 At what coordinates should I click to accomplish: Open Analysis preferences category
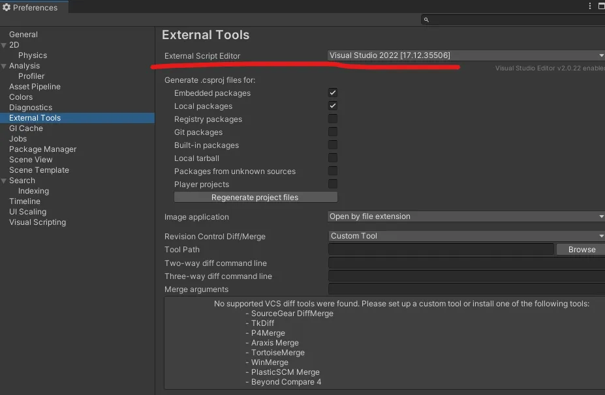click(x=24, y=66)
